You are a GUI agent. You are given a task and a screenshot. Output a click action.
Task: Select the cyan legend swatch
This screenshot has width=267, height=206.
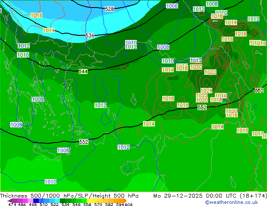(57, 201)
